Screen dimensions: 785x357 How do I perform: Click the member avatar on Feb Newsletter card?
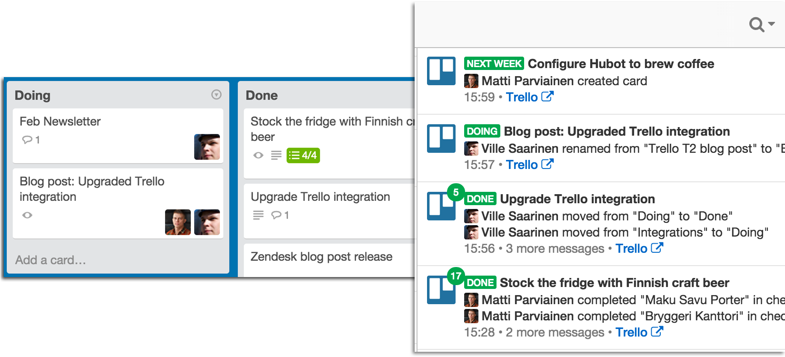pos(207,147)
